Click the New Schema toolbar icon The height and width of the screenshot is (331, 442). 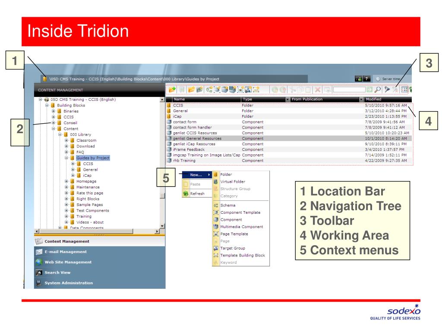209,90
